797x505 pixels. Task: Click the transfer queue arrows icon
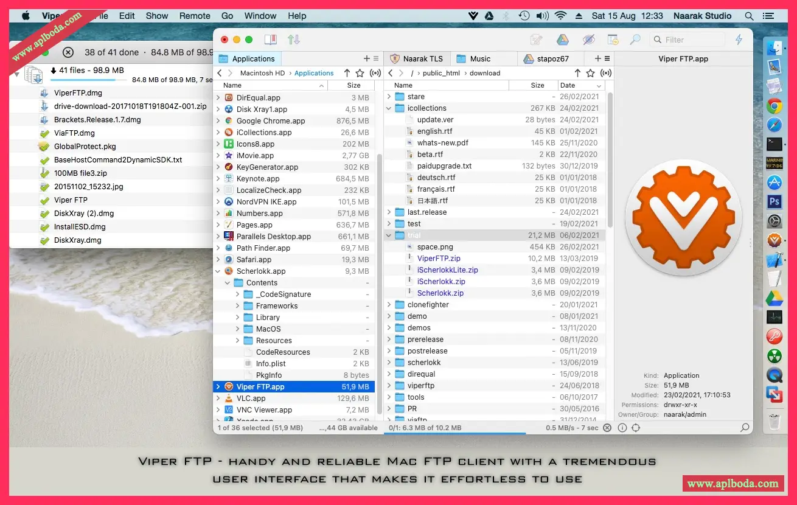(294, 40)
